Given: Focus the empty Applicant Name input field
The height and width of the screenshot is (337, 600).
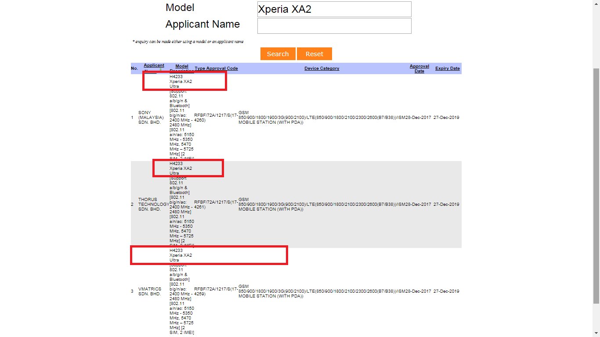Looking at the screenshot, I should tap(334, 26).
